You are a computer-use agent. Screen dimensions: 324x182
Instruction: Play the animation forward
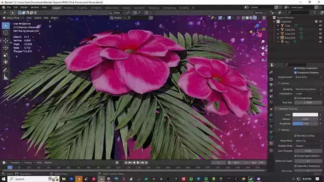coord(138,163)
